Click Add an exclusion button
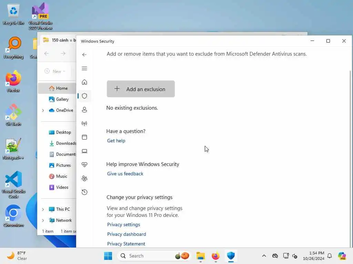The width and height of the screenshot is (353, 264). click(x=141, y=89)
